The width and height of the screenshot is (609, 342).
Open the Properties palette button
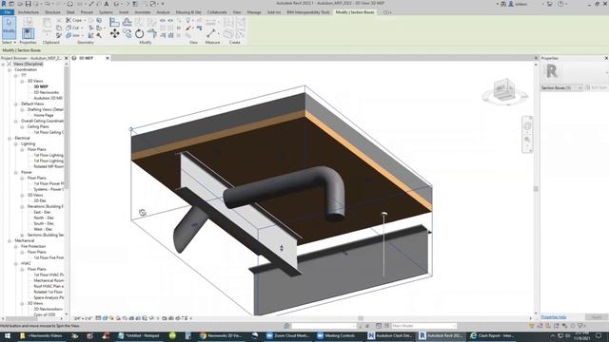click(28, 33)
